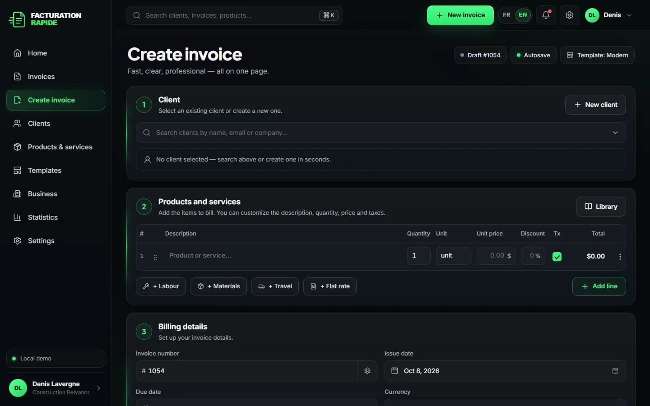Click the New invoice button
The image size is (650, 406).
pos(460,15)
